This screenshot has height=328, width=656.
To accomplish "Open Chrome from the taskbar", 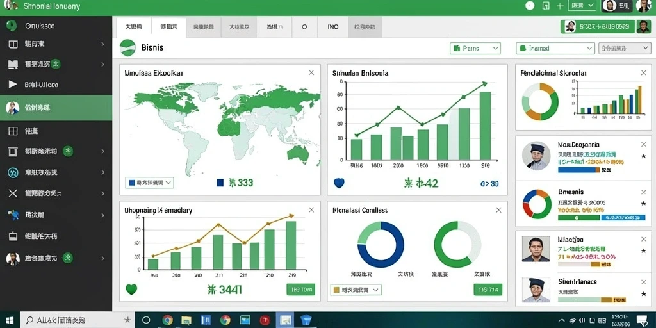I will (168, 320).
